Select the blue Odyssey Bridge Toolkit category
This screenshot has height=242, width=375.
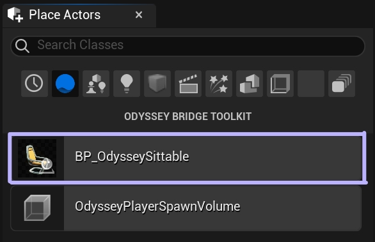[x=65, y=84]
